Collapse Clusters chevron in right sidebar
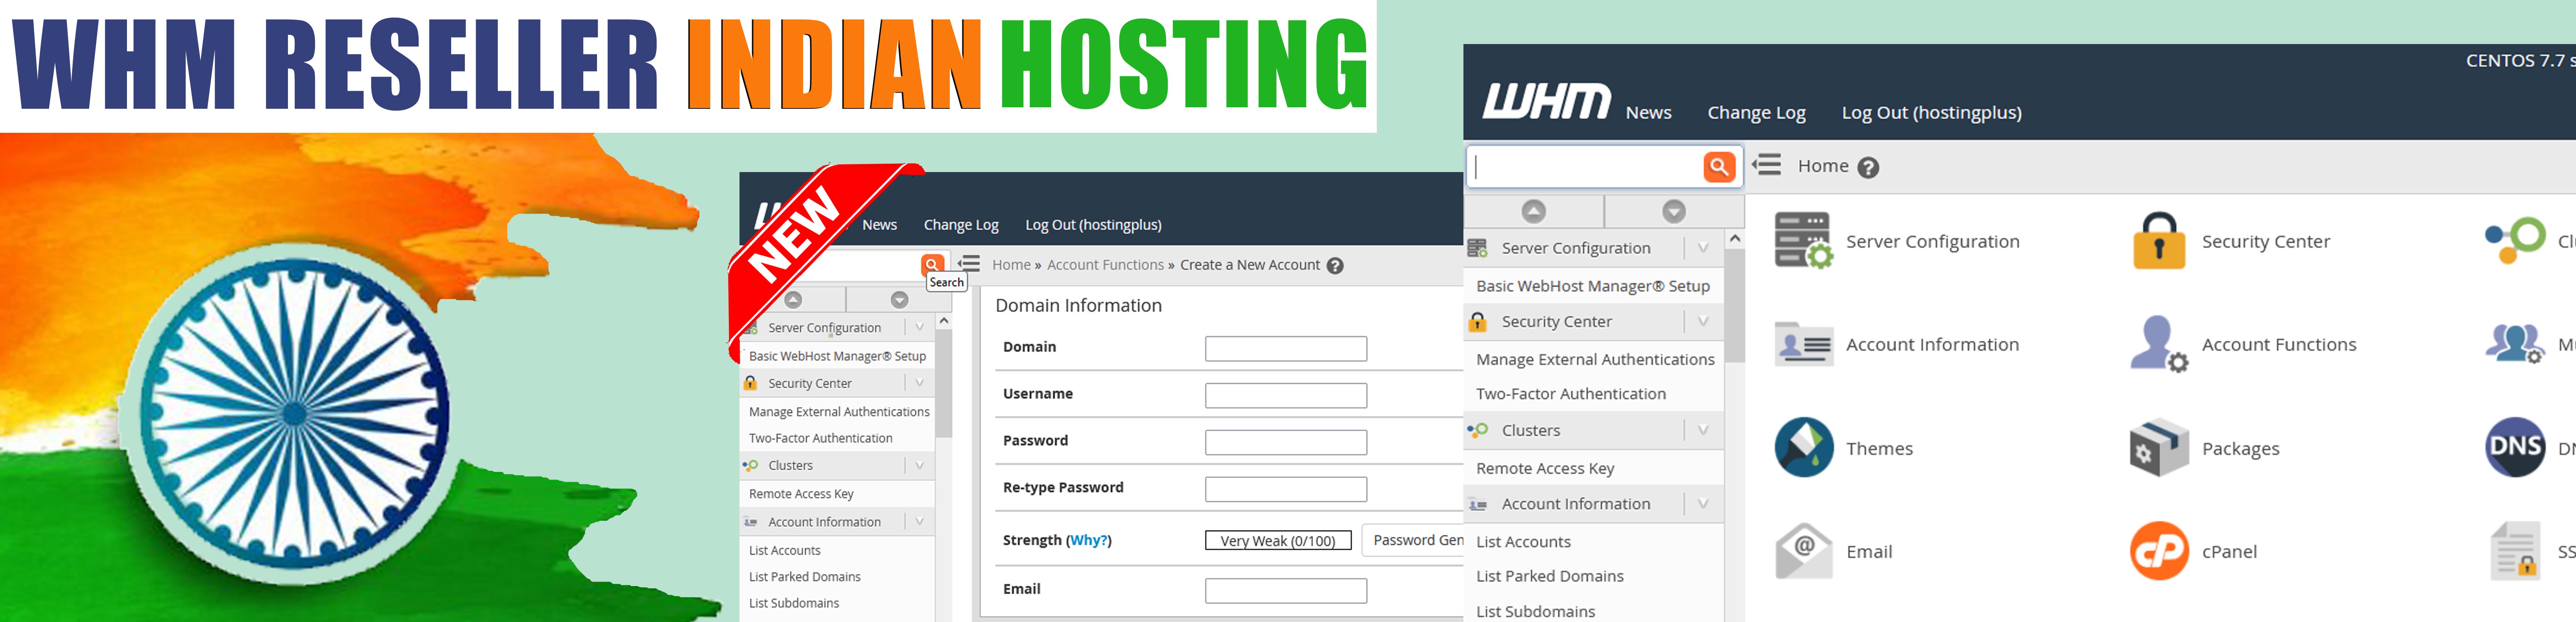Screen dimensions: 2576x622 [x=1703, y=430]
